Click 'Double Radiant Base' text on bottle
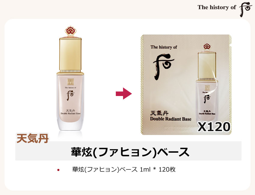This screenshot has width=255, height=195. click(x=70, y=113)
